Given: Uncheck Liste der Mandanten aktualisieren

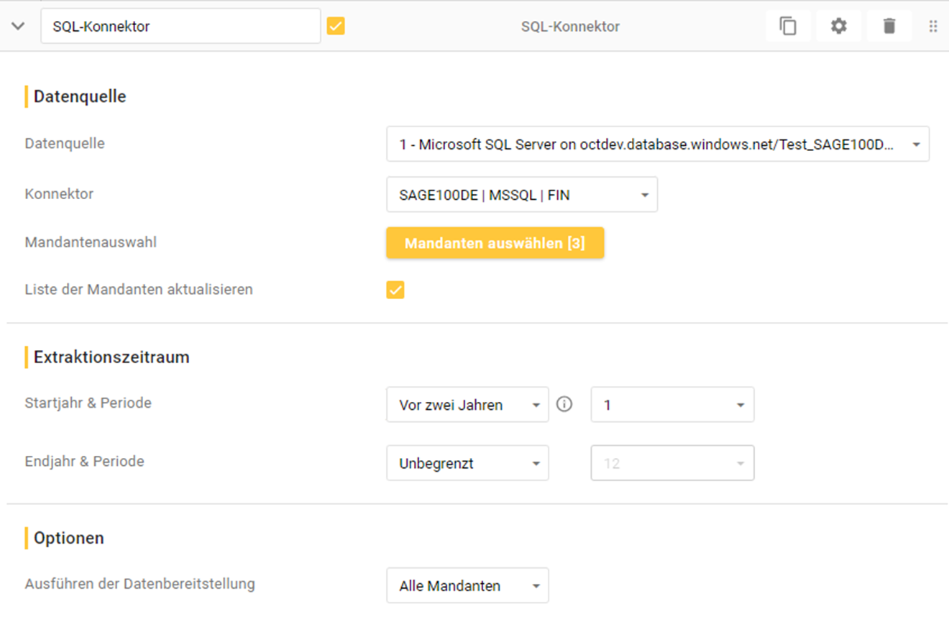Looking at the screenshot, I should (x=395, y=290).
